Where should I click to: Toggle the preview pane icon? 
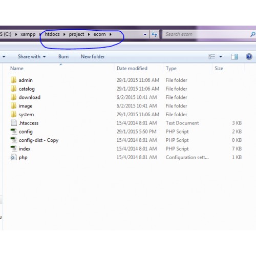(x=234, y=56)
